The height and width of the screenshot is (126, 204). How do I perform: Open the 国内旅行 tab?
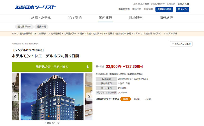point(105,18)
